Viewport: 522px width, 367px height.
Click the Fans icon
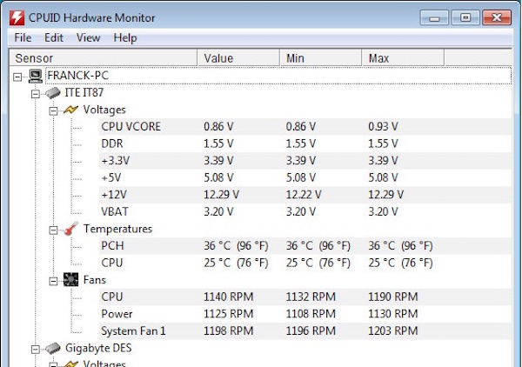pyautogui.click(x=70, y=280)
